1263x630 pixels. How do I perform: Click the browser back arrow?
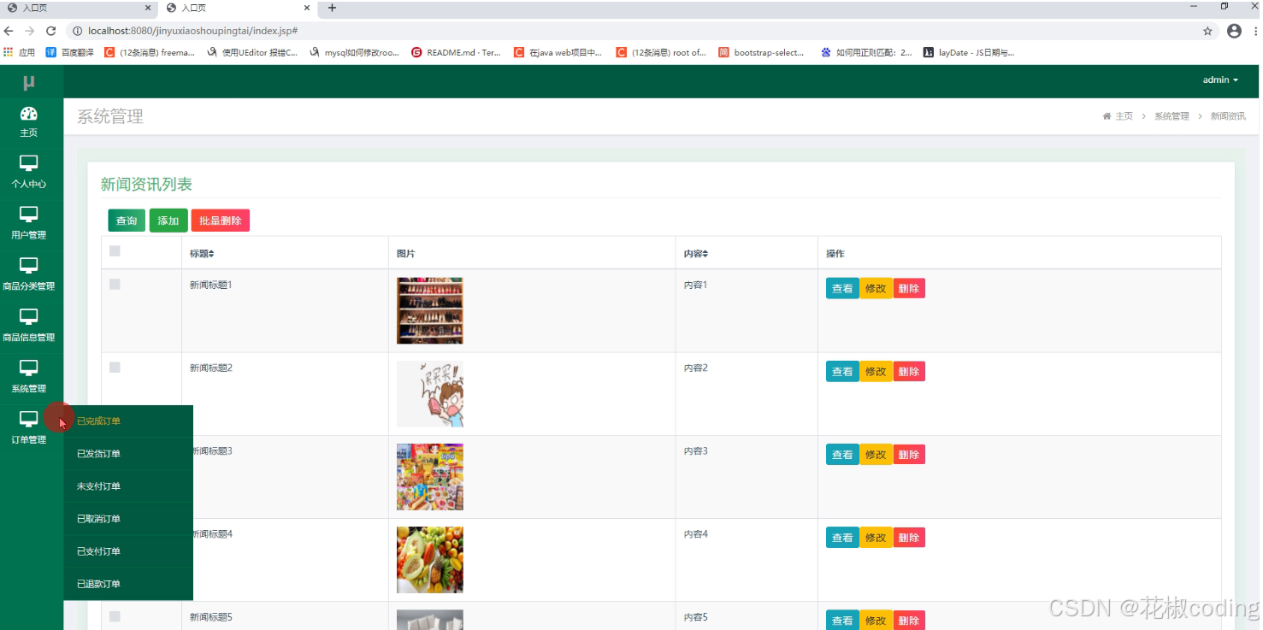click(9, 31)
